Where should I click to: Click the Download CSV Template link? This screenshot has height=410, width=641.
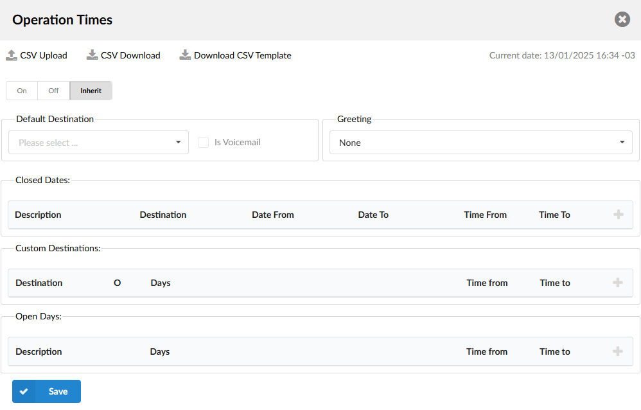[243, 55]
